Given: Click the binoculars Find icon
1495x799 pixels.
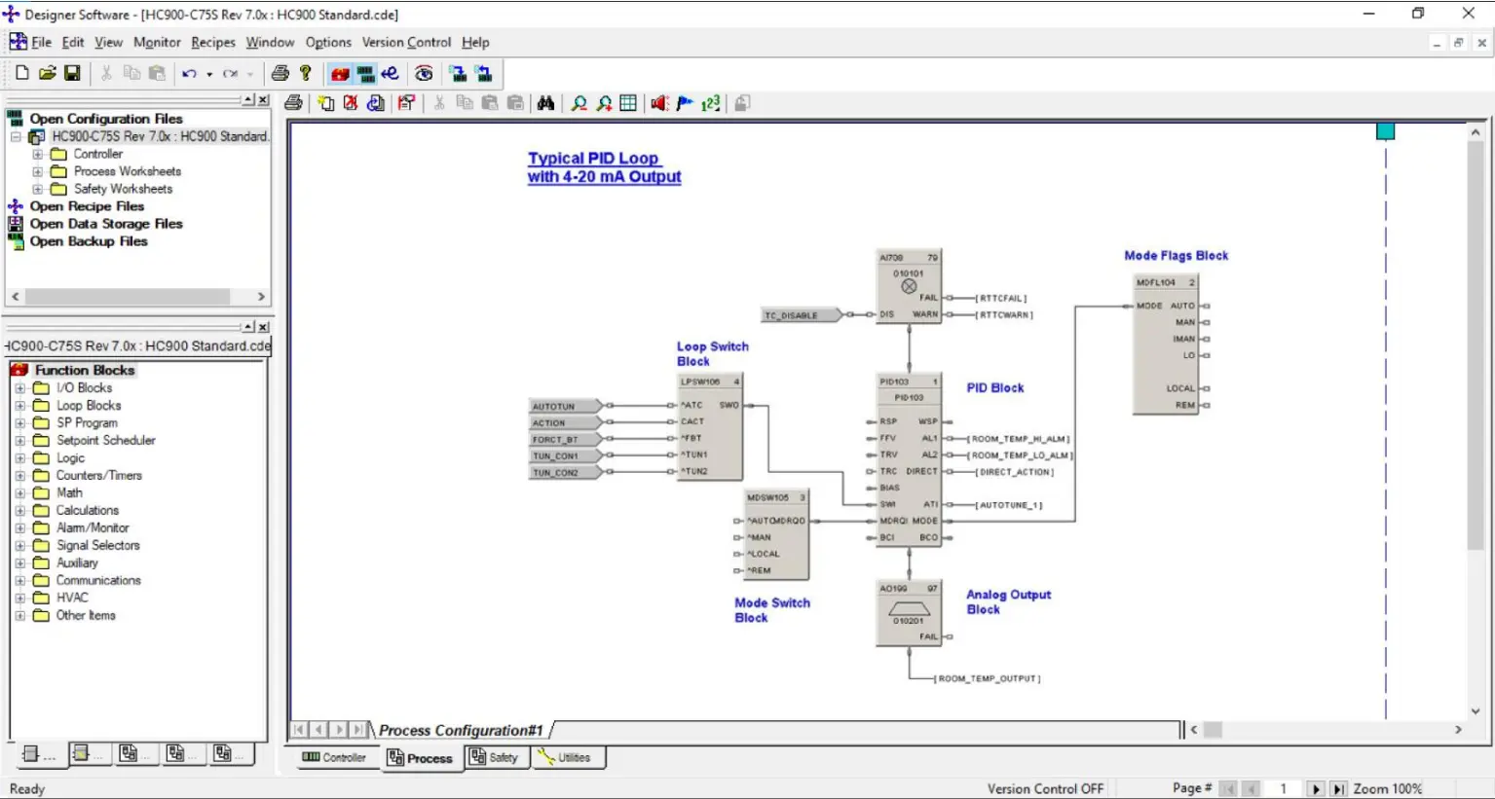Looking at the screenshot, I should [x=545, y=103].
